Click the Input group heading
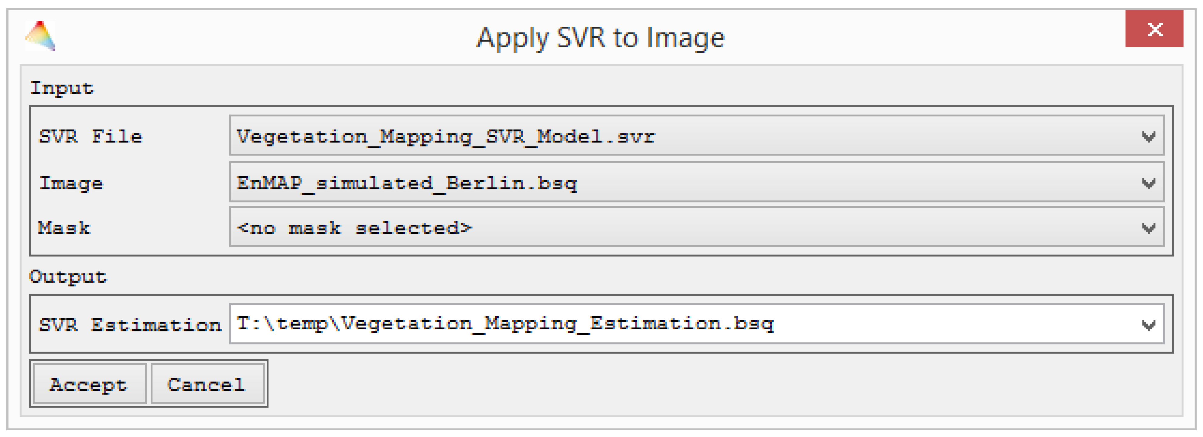 62,88
